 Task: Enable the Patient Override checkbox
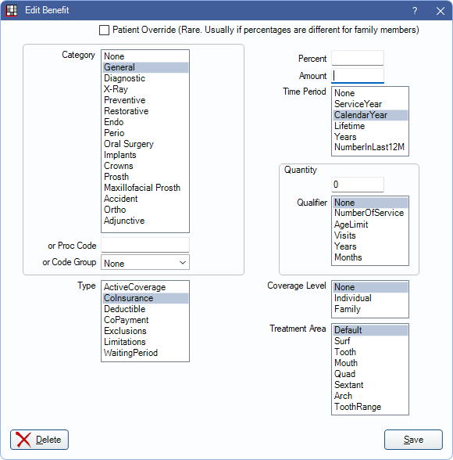tap(104, 30)
